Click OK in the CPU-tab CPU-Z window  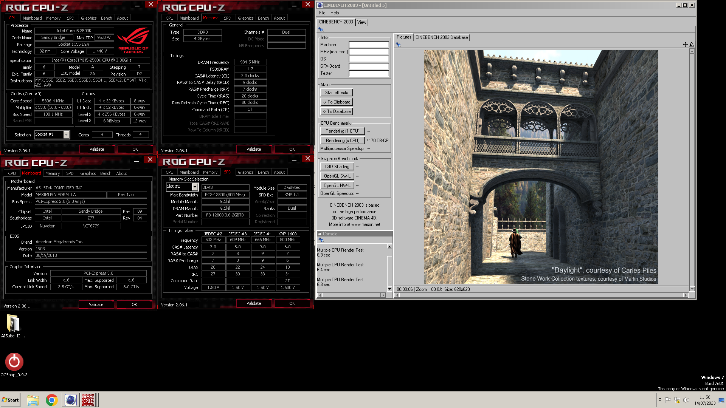pos(135,149)
